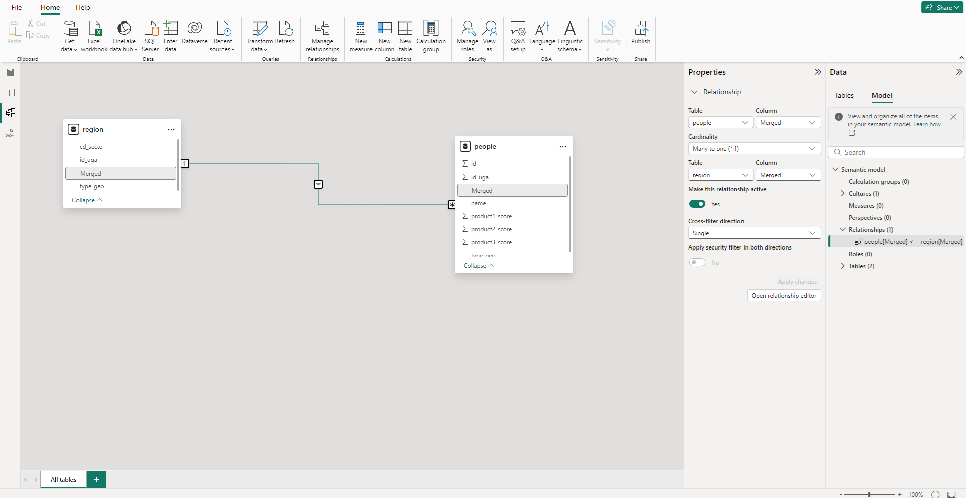The height and width of the screenshot is (498, 966).
Task: Open Manage roles security dialog
Action: click(x=467, y=36)
